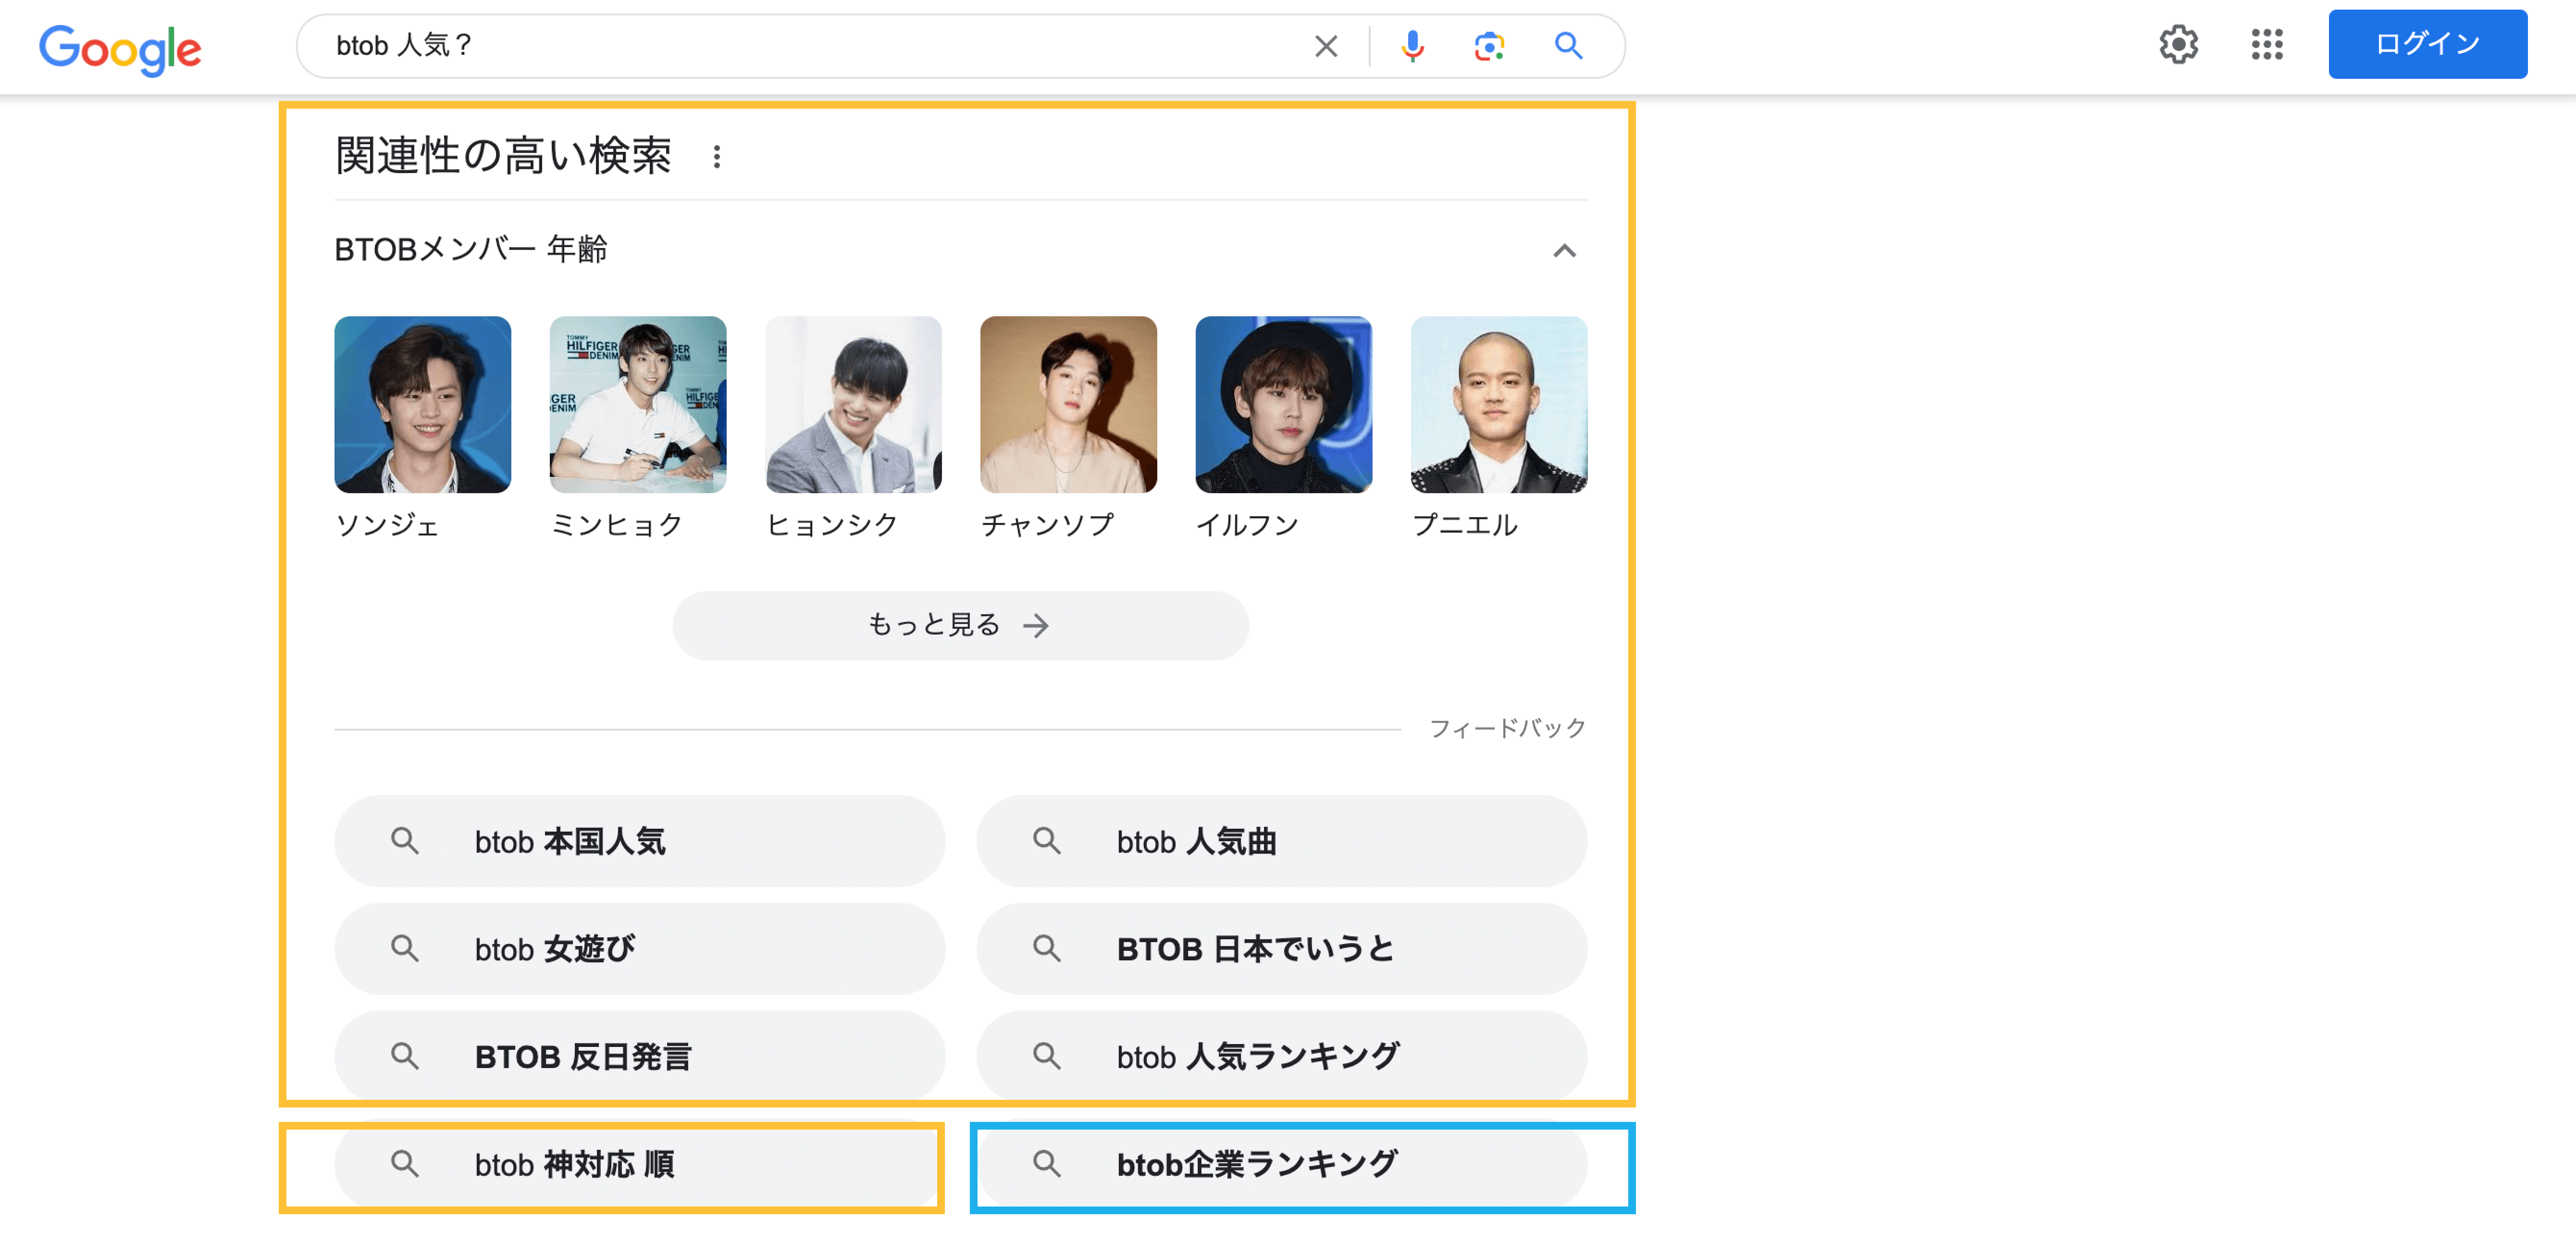The height and width of the screenshot is (1244, 2576).
Task: Click magnifier icon beside BTOB 反日発言
Action: (x=404, y=1056)
